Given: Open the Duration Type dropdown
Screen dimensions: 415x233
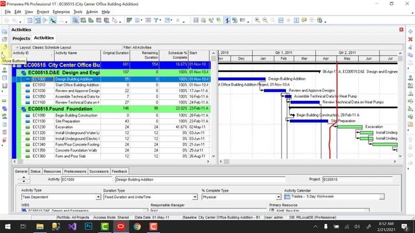Looking at the screenshot, I should [x=195, y=197].
